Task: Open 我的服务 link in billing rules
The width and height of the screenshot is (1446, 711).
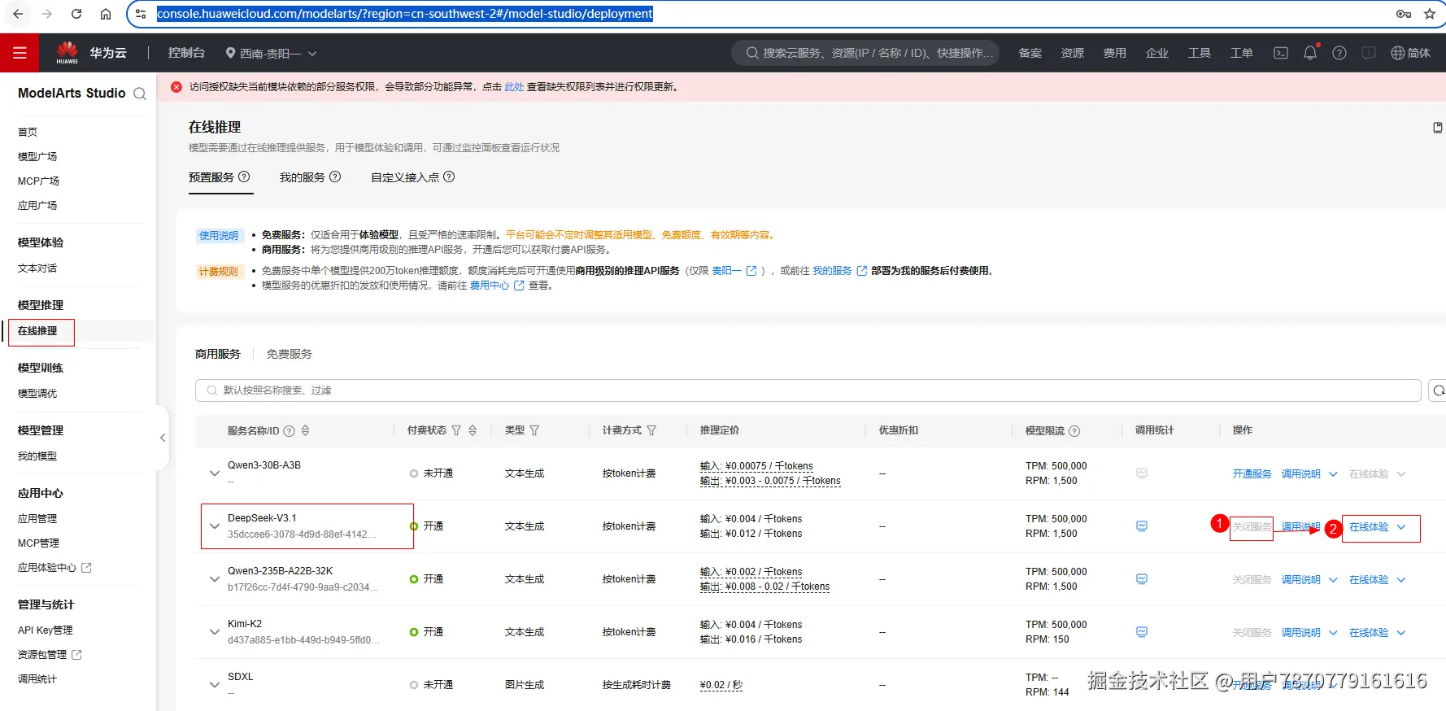Action: pos(832,271)
